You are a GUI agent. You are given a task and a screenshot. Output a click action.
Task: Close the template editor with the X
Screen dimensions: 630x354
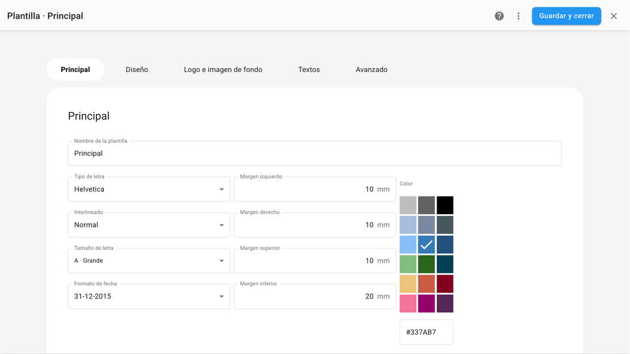click(x=614, y=16)
